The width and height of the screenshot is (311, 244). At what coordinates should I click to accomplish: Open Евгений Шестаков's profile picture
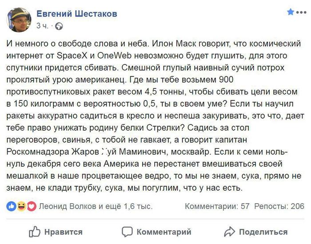point(19,20)
